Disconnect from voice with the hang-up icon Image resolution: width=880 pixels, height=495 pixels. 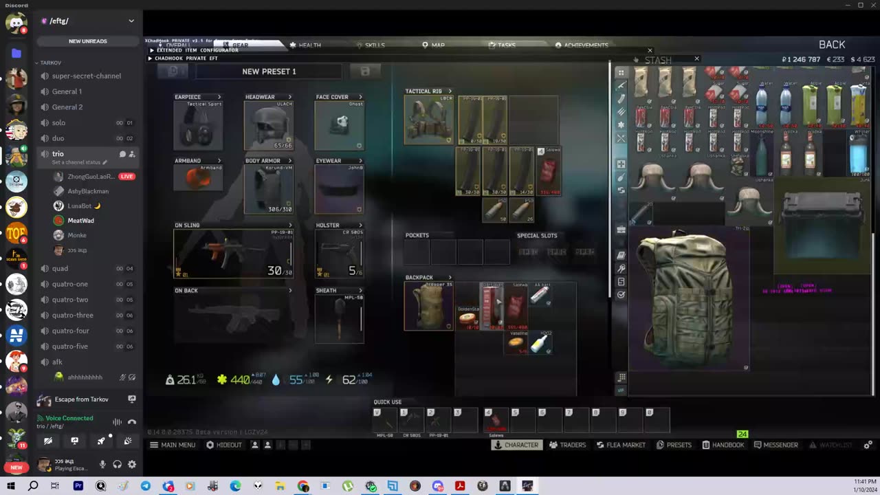pyautogui.click(x=132, y=421)
